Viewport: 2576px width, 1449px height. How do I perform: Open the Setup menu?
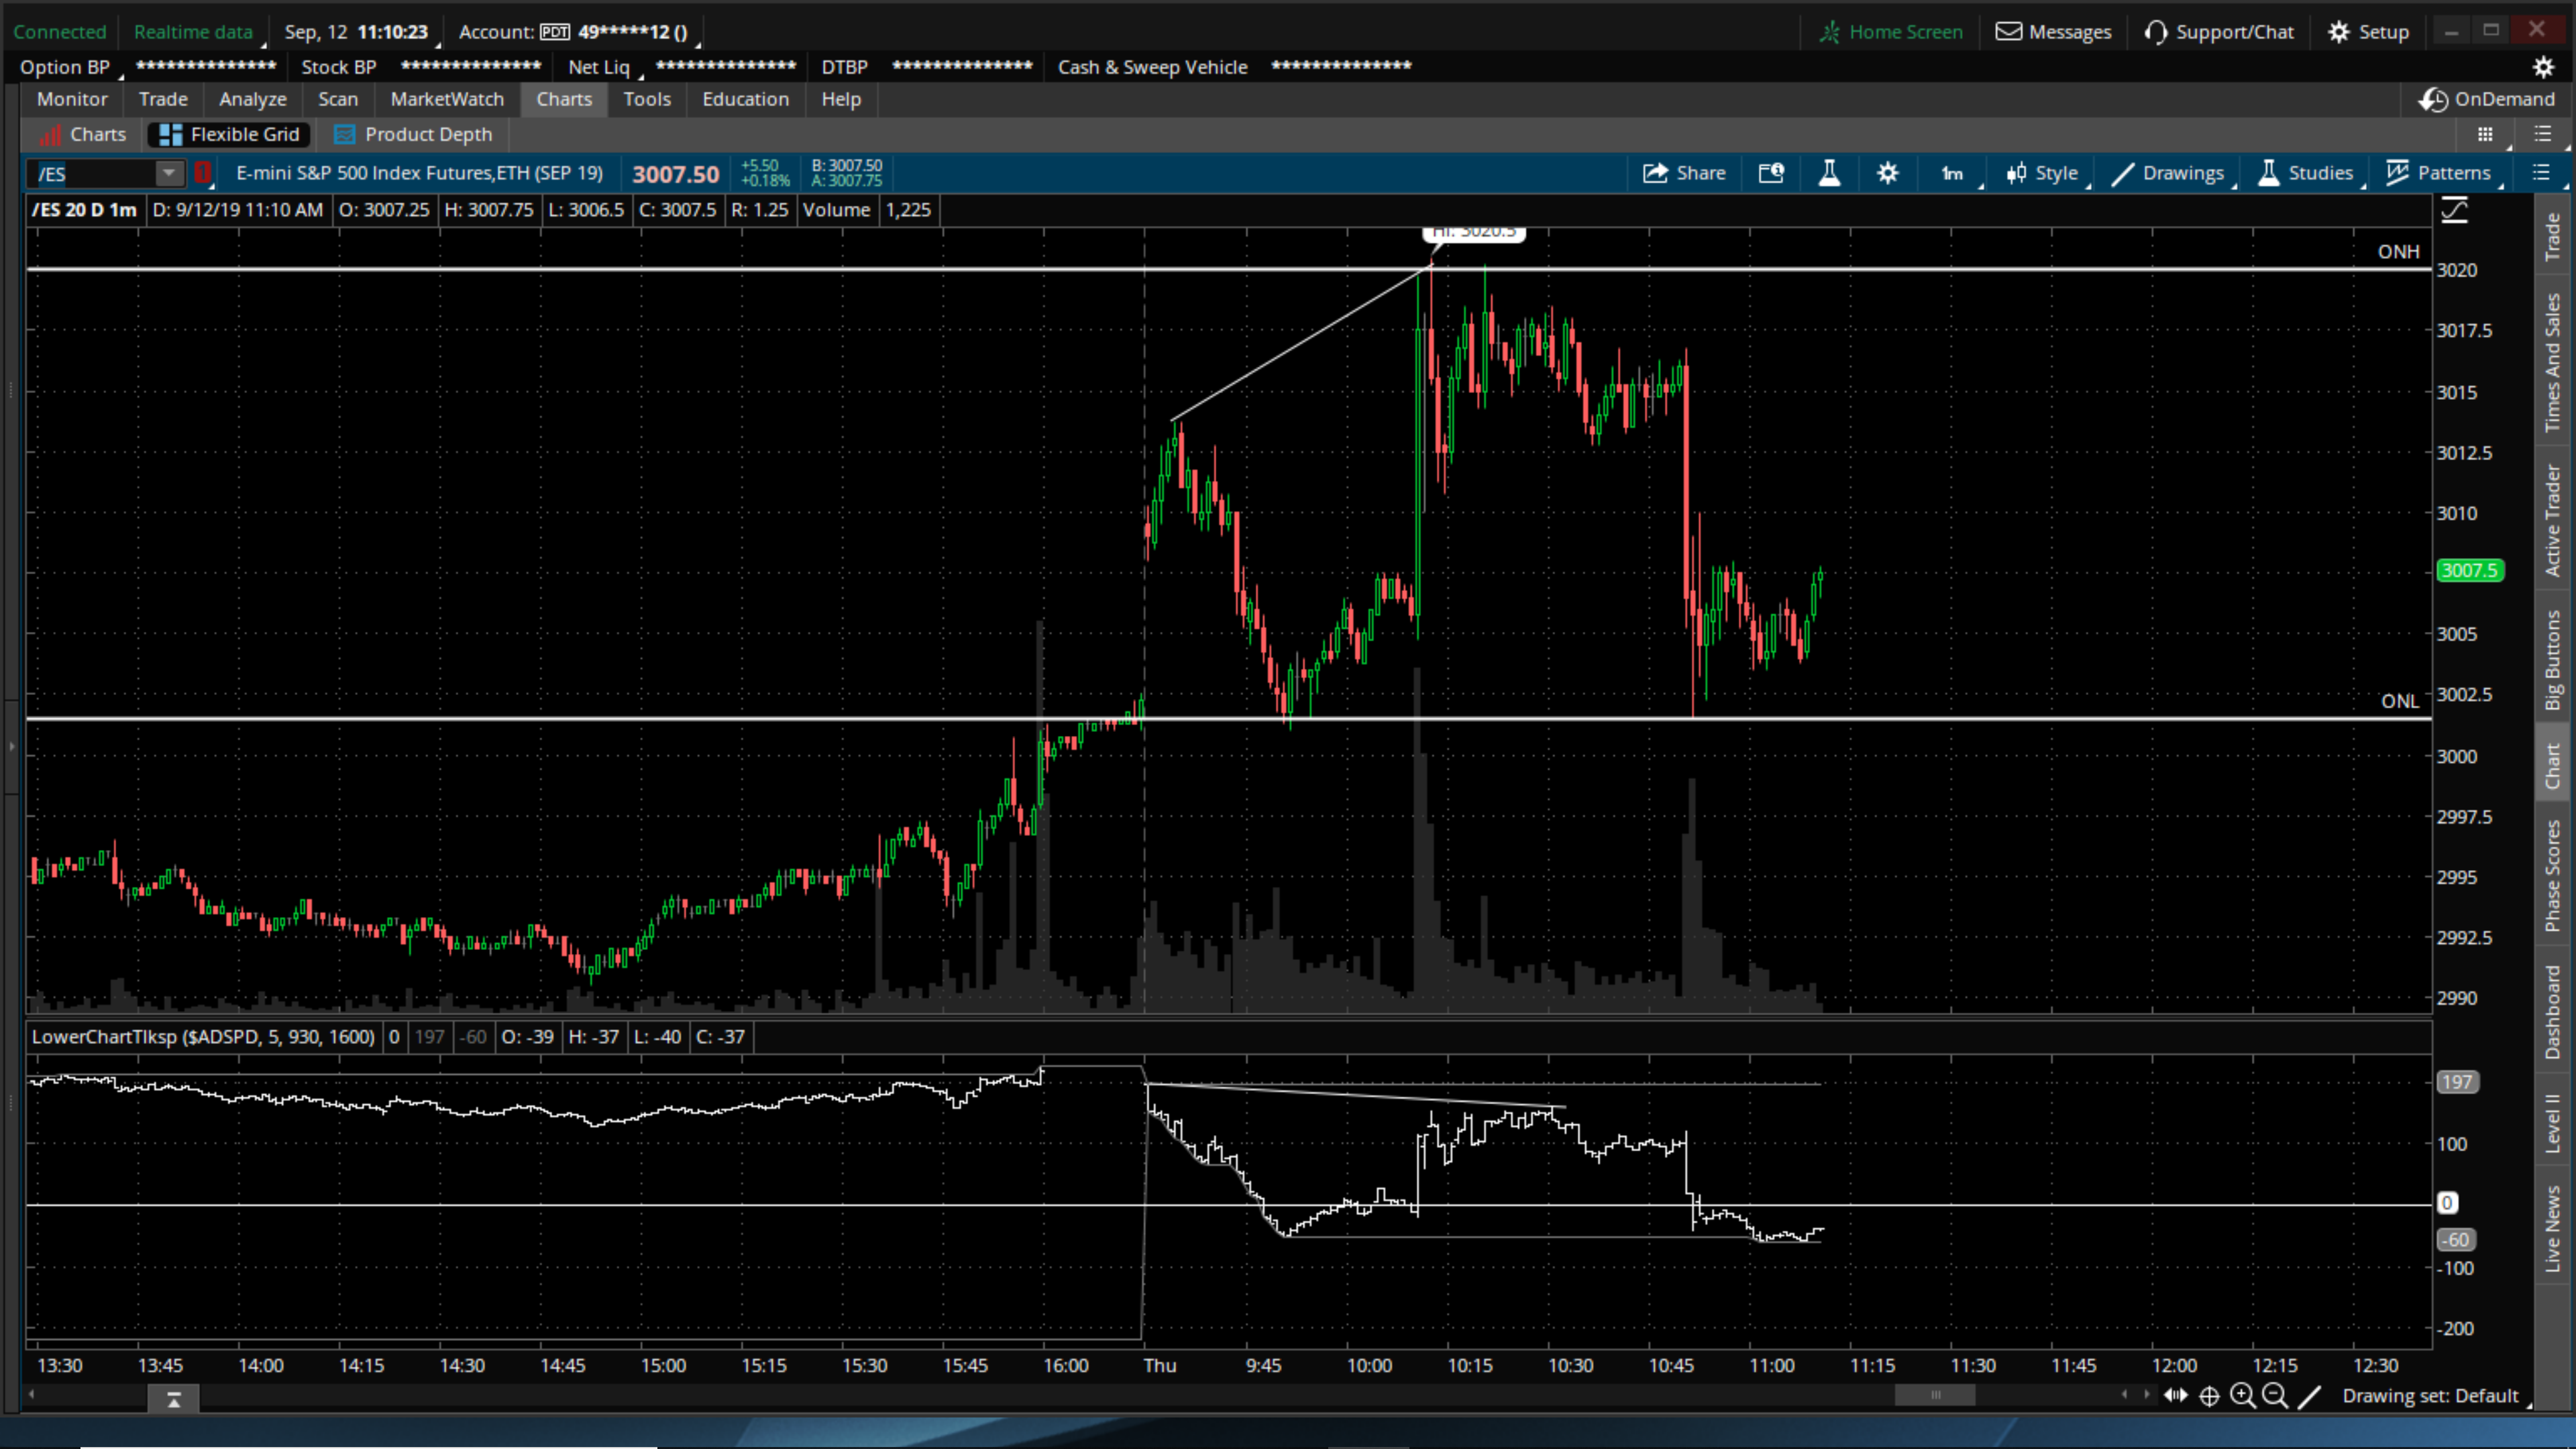[2369, 32]
